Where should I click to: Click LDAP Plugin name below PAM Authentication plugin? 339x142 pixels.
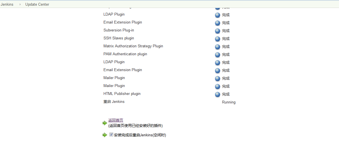click(114, 62)
